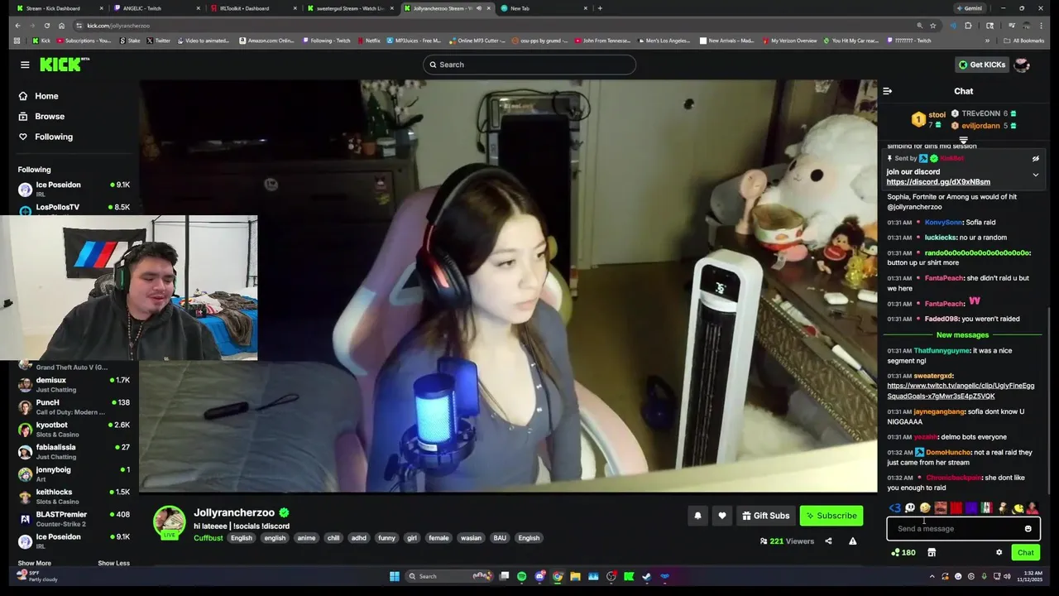Open the volume control in system tray
Screen dimensions: 1059x596
[x=1009, y=576]
